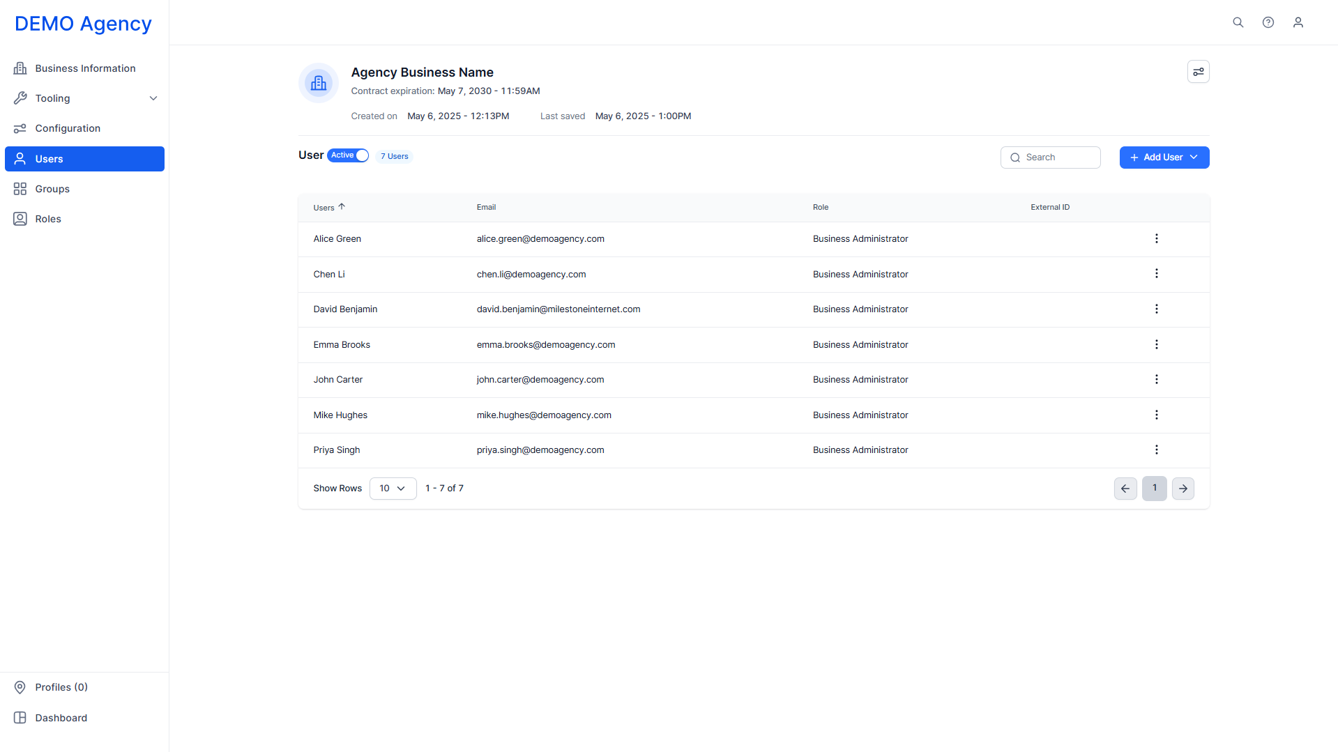Select the Mike Hughes name cell

click(x=340, y=415)
